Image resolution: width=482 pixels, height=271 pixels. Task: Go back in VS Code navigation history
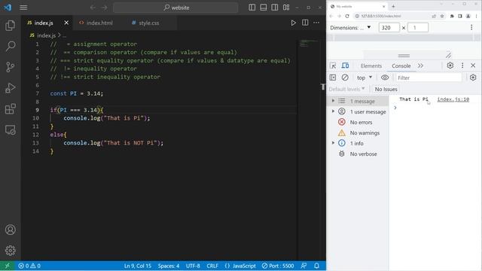click(93, 8)
